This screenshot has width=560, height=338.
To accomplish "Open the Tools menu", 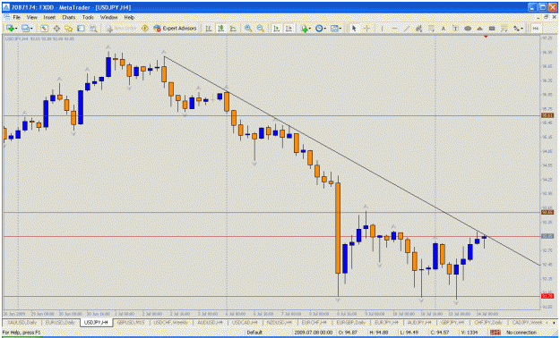I will pos(88,17).
